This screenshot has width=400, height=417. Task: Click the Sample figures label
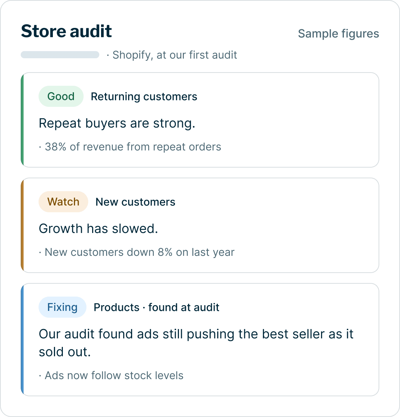coord(338,34)
